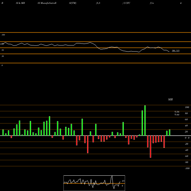This screenshot has height=191, width=191.
Task: Click the RSI axis label 100
Action: point(3,35)
